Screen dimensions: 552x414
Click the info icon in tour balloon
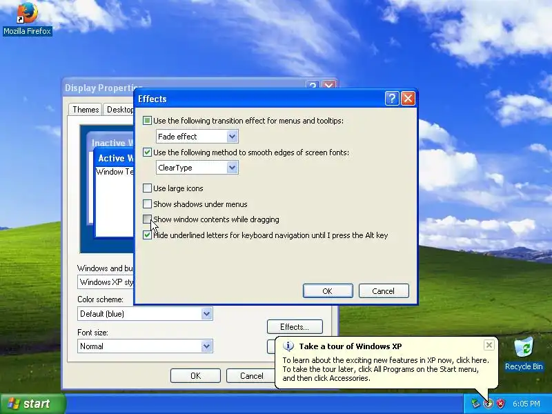coord(288,346)
